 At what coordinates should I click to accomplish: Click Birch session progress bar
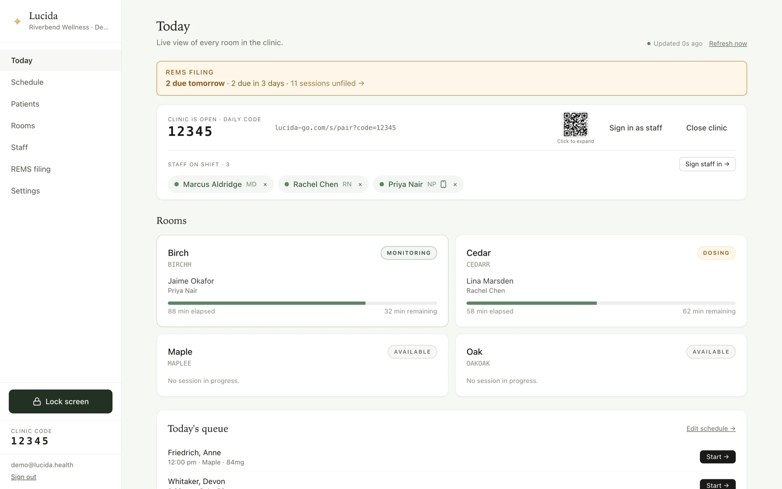click(x=302, y=303)
